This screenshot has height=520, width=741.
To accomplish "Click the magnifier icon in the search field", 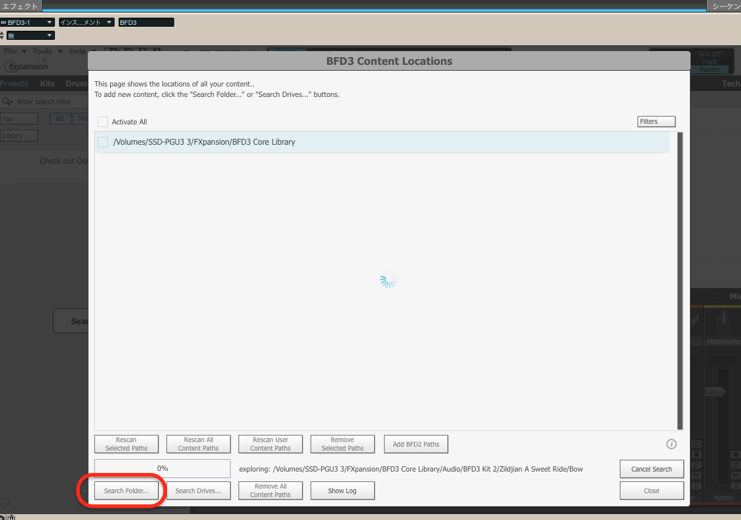I will [7, 102].
